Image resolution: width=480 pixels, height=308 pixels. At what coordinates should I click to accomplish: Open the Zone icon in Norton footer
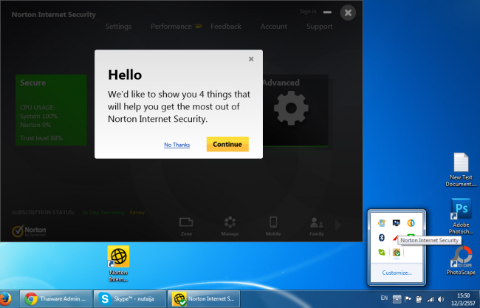tap(186, 226)
